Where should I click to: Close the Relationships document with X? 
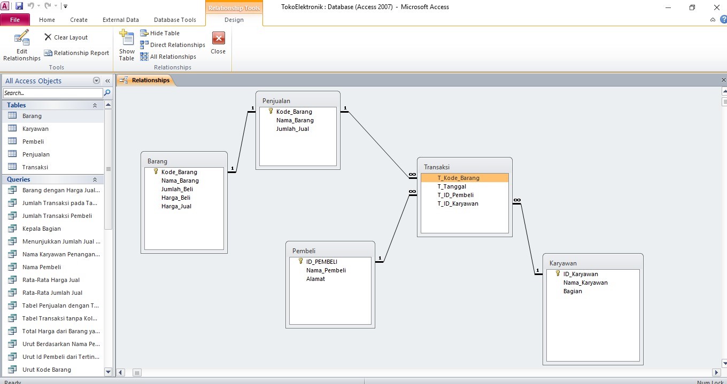tap(723, 80)
